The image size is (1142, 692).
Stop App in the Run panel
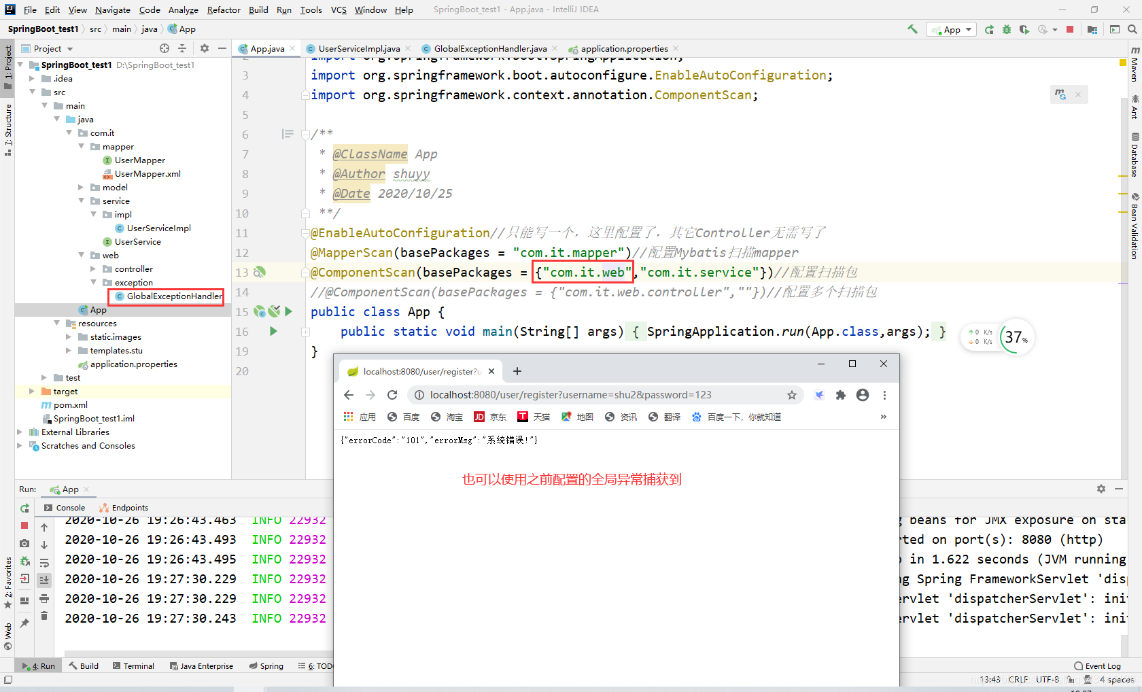click(x=24, y=525)
